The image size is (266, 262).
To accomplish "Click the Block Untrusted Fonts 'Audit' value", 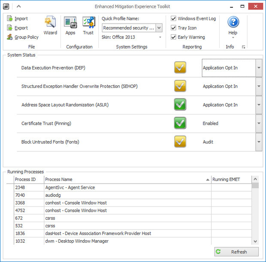I will pyautogui.click(x=208, y=142).
